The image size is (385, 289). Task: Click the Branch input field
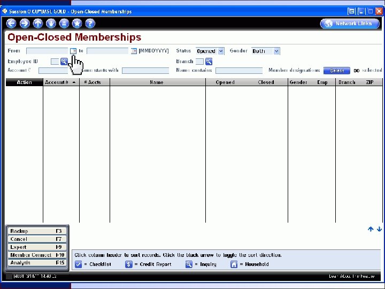tap(199, 62)
